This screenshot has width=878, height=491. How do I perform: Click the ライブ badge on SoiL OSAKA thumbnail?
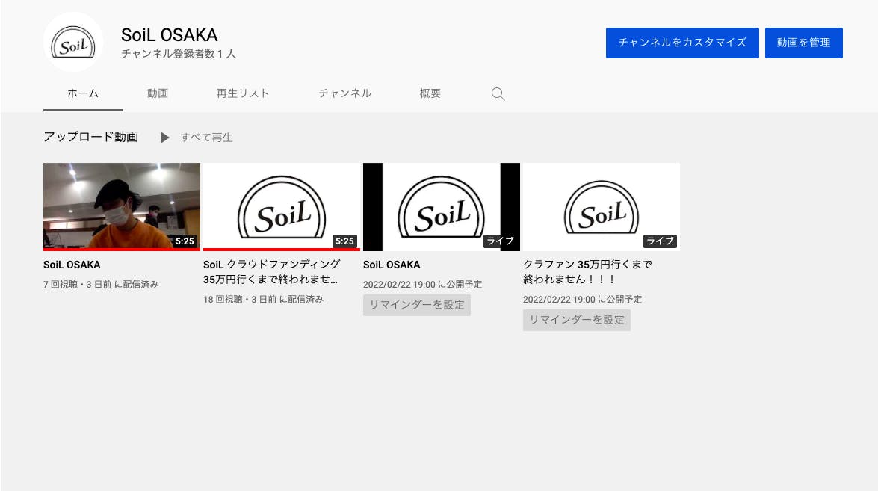point(501,241)
